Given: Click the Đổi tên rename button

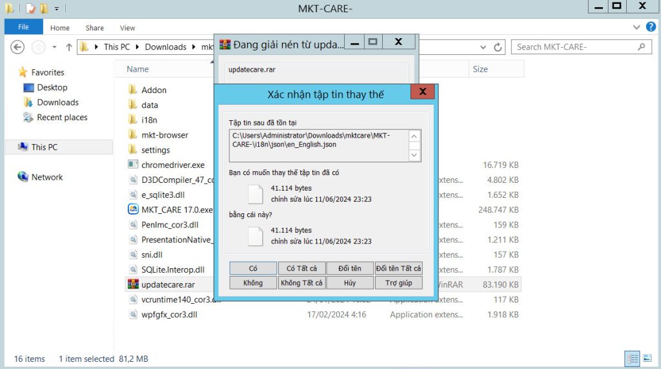Looking at the screenshot, I should coord(350,268).
